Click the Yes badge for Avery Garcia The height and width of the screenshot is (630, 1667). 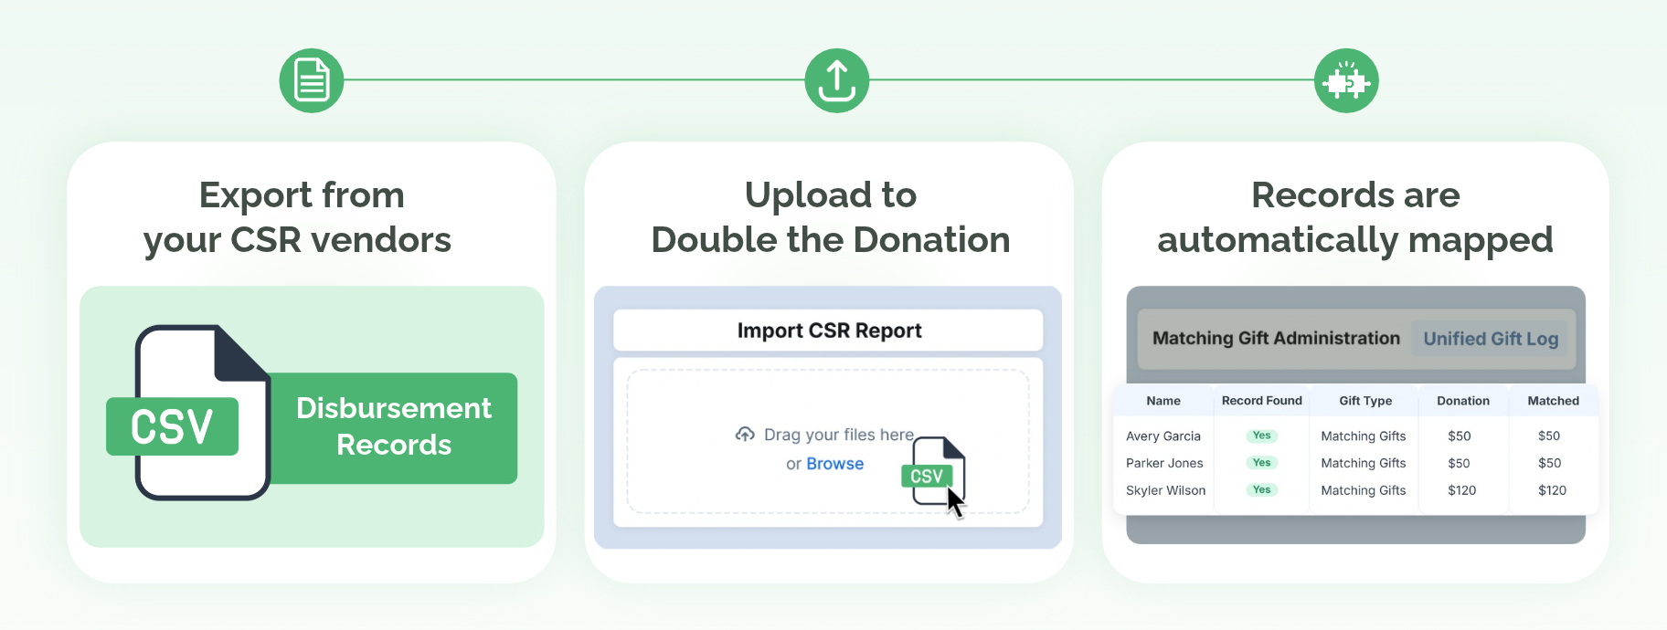pos(1261,436)
